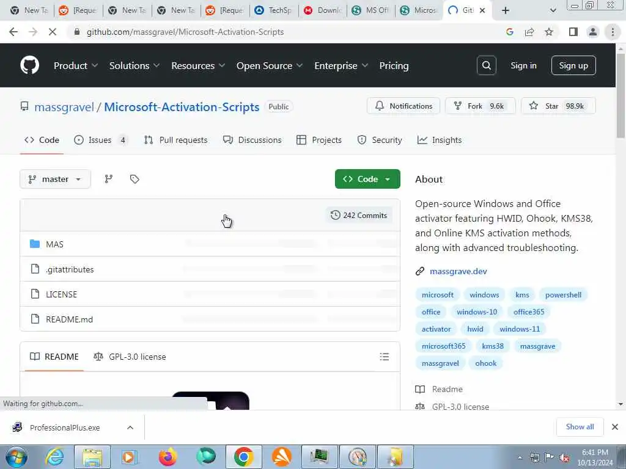The image size is (626, 469).
Task: Switch to the Insights tab
Action: (440, 140)
